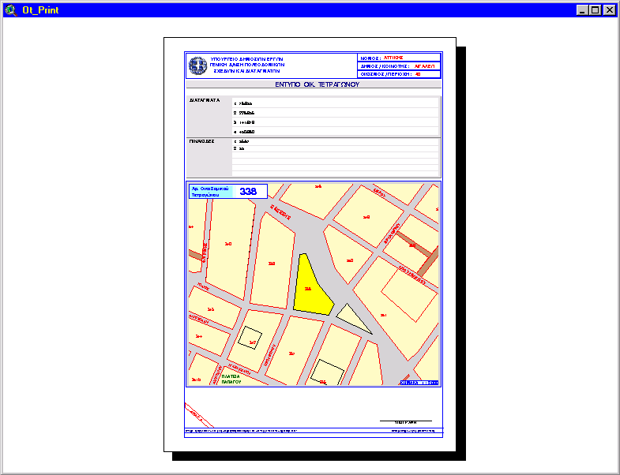Click the 'ΕΝΤΥΠΟ ΟΙΚ. ΤΕΤΡΑΓΩΝΟΥ' heading
Viewport: 620px width, 475px height.
tap(318, 84)
